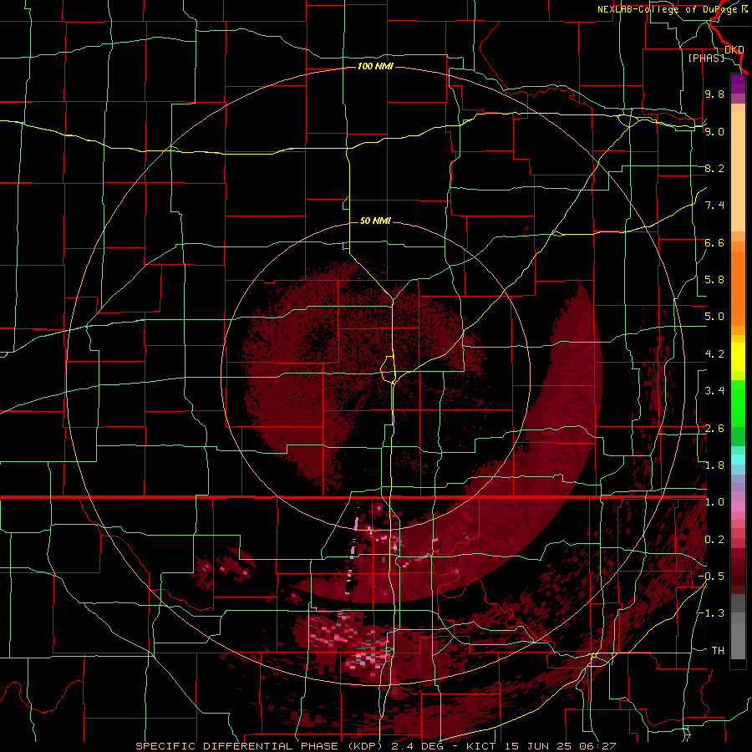Click the 100 NMI range ring label
This screenshot has width=752, height=752.
[x=375, y=66]
